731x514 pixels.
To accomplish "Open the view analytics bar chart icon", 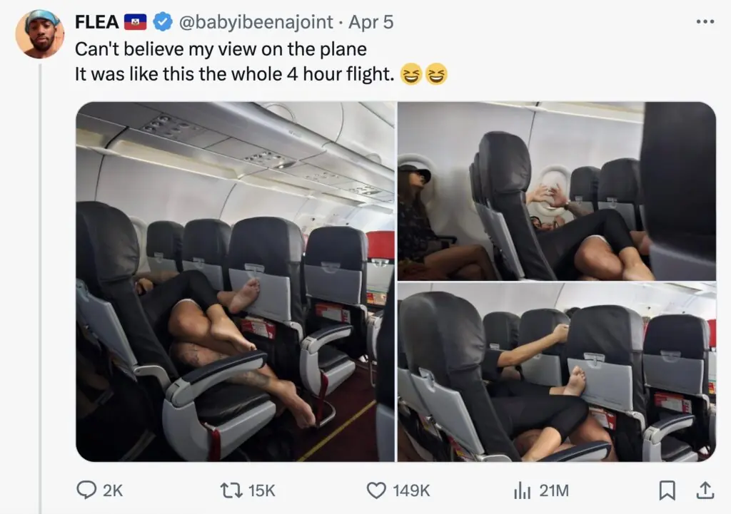I will coord(522,490).
